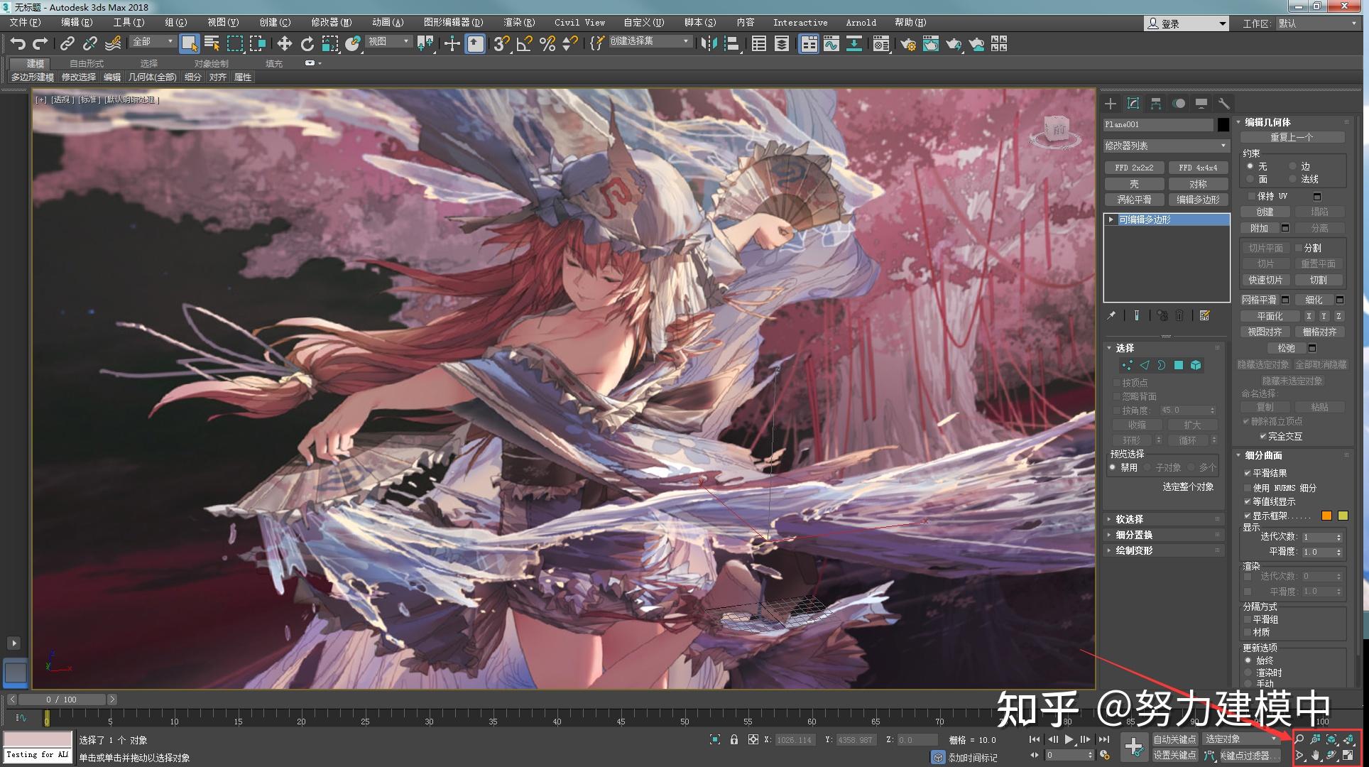Click the Undo arrow in main toolbar
Image resolution: width=1369 pixels, height=767 pixels.
coord(18,44)
